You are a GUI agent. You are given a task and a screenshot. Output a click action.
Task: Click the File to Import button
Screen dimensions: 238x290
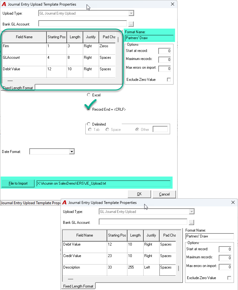pyautogui.click(x=18, y=183)
